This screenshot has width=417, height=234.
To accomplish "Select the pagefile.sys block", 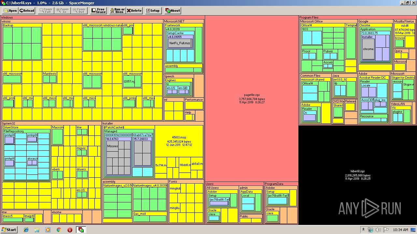I will pyautogui.click(x=252, y=98).
